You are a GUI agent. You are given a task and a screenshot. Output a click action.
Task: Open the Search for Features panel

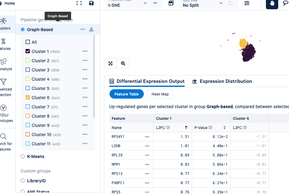pyautogui.click(x=5, y=142)
